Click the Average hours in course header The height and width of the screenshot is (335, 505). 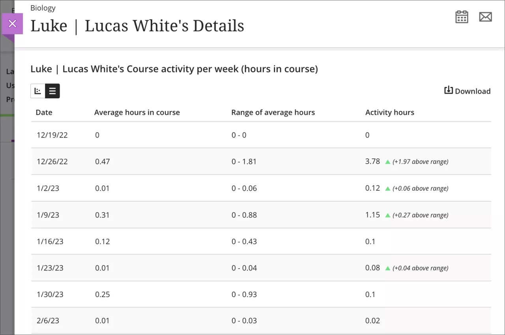[137, 112]
